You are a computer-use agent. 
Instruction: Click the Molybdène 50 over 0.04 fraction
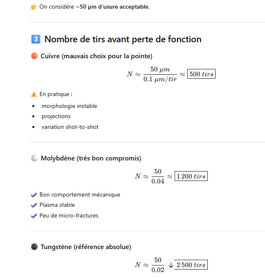pyautogui.click(x=157, y=176)
